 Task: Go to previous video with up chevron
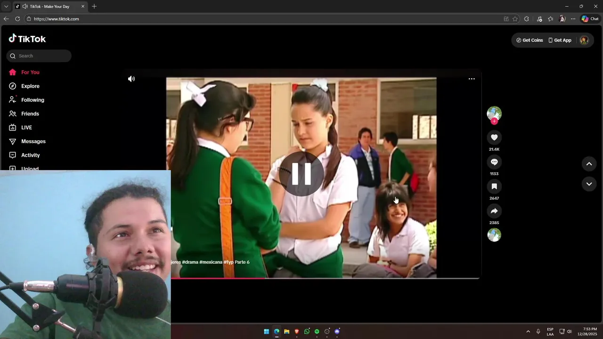pyautogui.click(x=589, y=164)
